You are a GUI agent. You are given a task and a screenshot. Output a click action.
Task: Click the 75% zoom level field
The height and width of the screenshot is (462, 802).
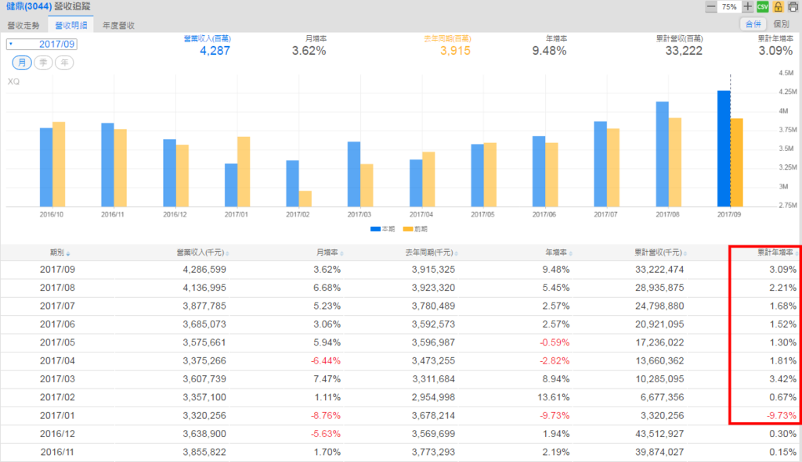click(x=729, y=6)
